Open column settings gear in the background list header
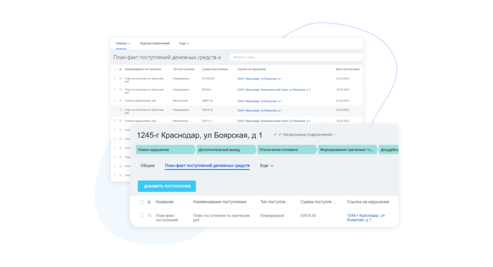 point(120,69)
